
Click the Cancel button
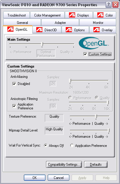(x=58, y=178)
